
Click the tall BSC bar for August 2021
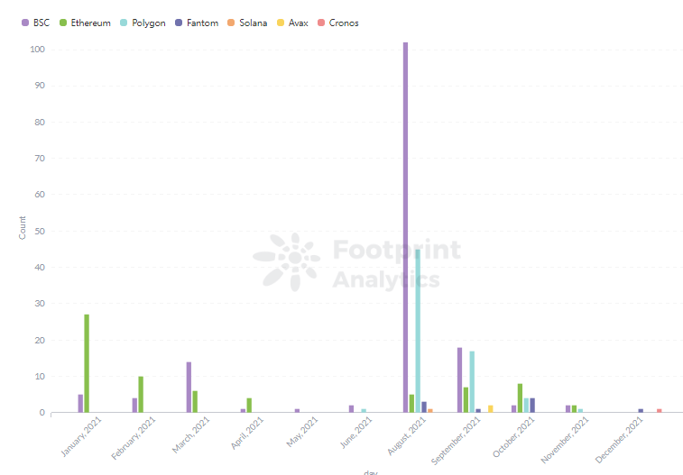(x=405, y=227)
